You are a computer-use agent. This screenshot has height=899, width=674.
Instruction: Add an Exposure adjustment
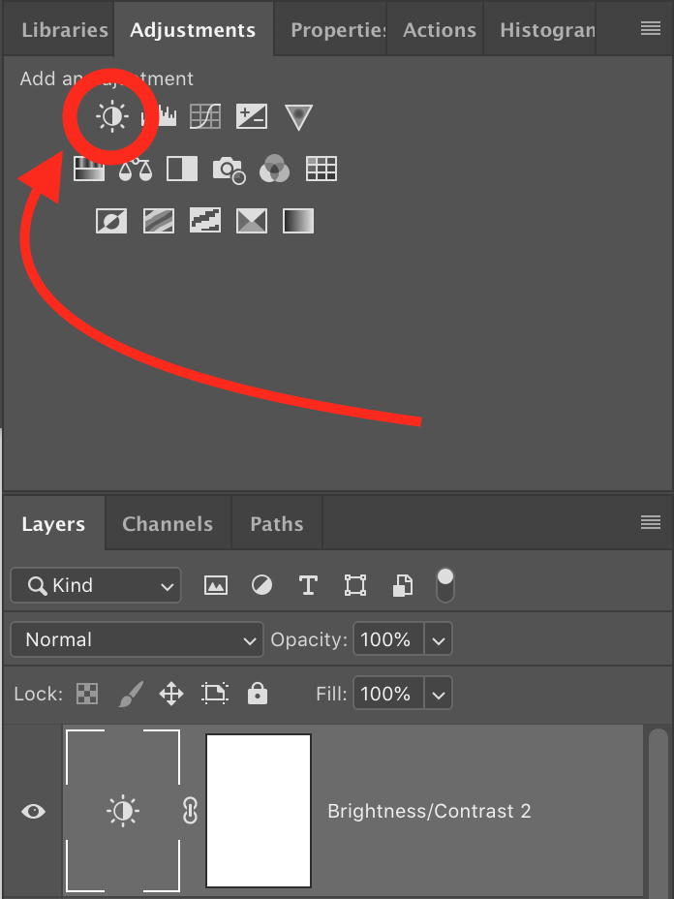click(252, 117)
